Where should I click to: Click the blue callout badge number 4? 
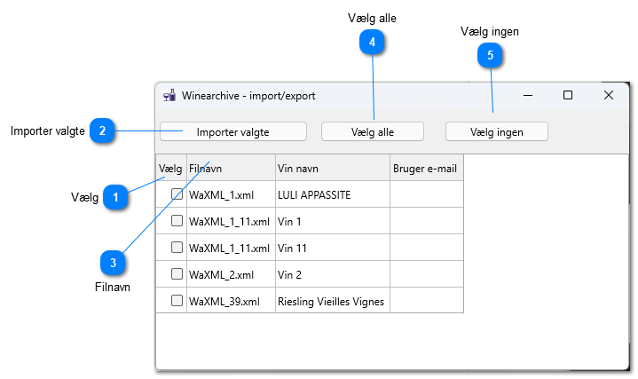click(372, 42)
